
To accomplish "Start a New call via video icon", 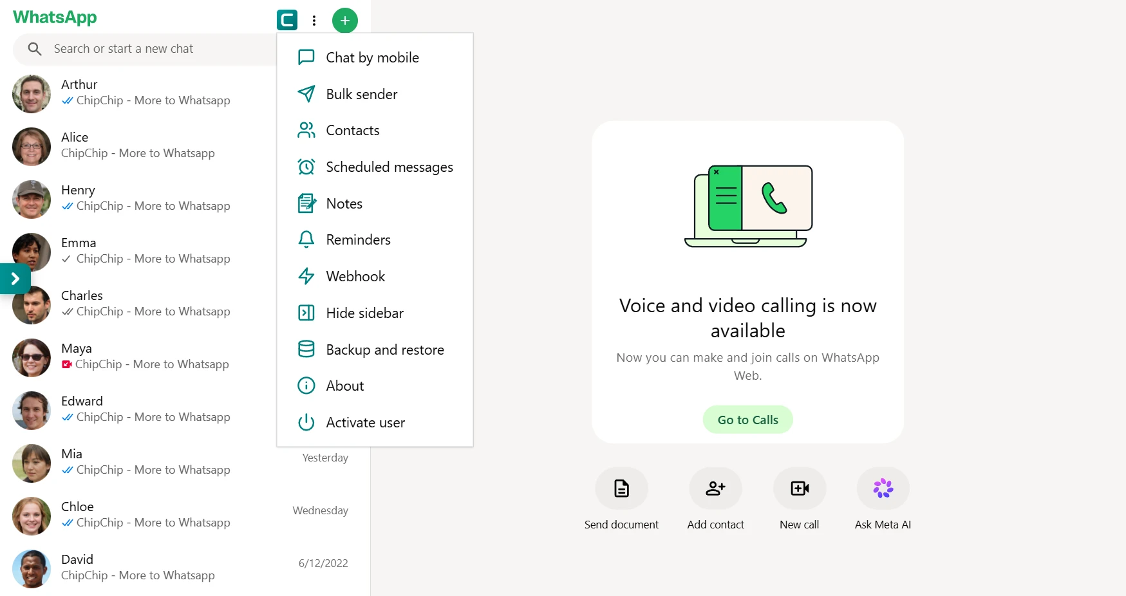I will [800, 489].
